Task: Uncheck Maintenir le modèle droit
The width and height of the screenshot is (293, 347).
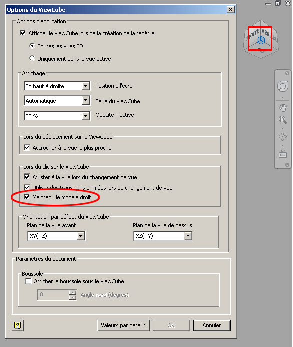Action: 27,197
